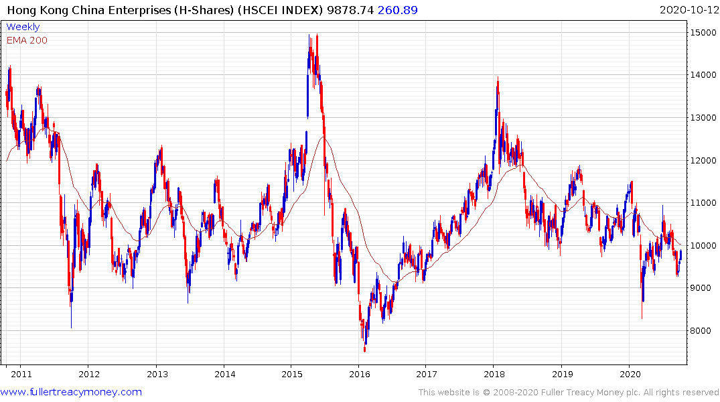The height and width of the screenshot is (402, 720).
Task: Click the "Weekly" label
Action: pos(23,27)
